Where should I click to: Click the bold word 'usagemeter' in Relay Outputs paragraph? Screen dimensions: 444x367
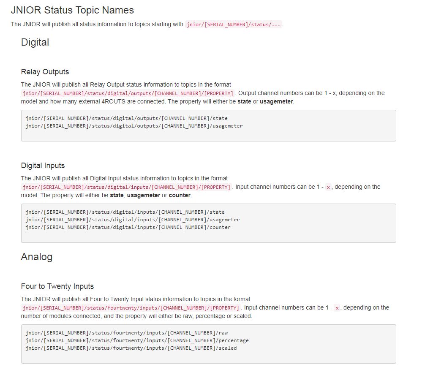[276, 101]
